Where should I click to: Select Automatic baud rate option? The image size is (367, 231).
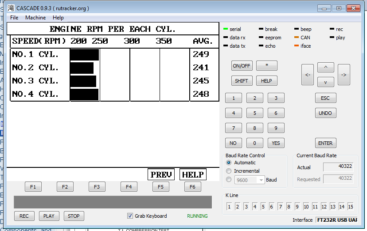pyautogui.click(x=229, y=163)
